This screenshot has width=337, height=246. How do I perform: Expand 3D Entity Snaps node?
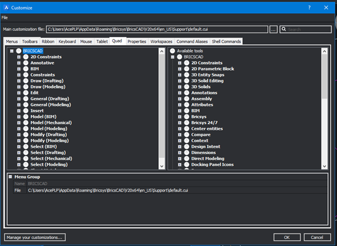tap(180, 75)
